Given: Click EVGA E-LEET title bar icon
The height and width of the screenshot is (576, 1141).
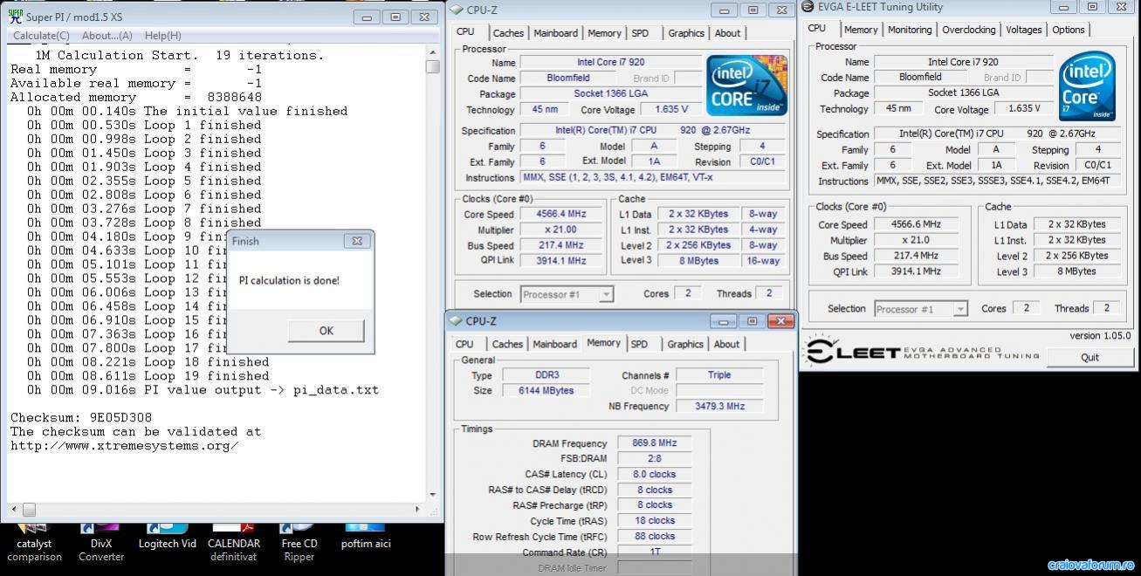Looking at the screenshot, I should pos(808,7).
